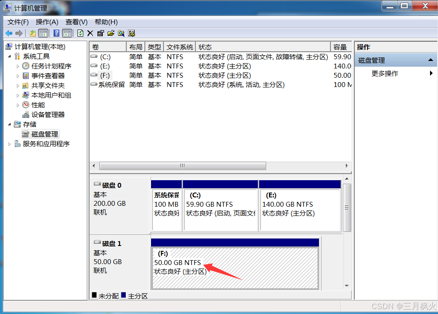Open the 文件(F) menu

pos(18,22)
